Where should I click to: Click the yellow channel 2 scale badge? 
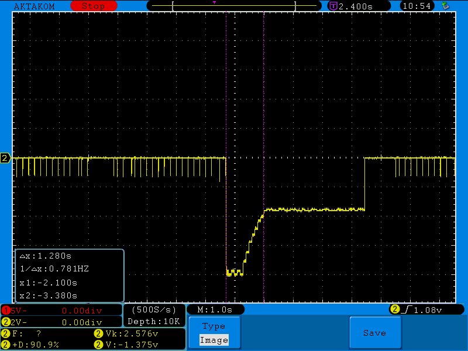(6, 322)
